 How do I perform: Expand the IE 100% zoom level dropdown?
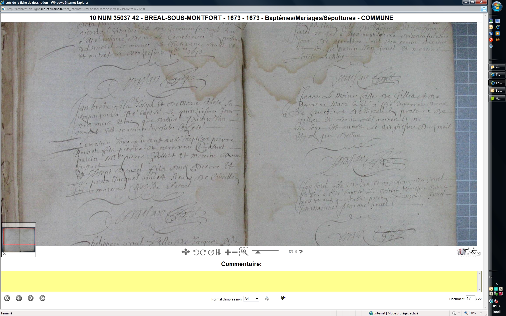pos(481,313)
